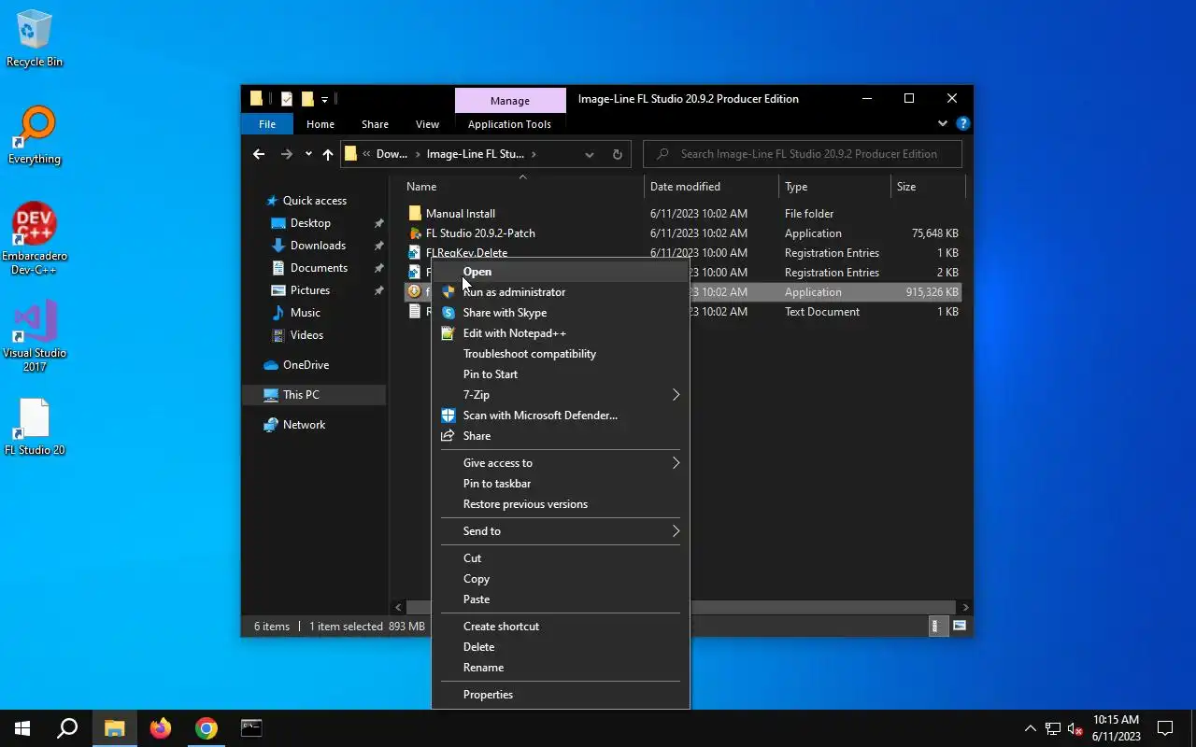Open Quick Access Toolbar customize dropdown
This screenshot has height=747, width=1196.
pyautogui.click(x=324, y=99)
